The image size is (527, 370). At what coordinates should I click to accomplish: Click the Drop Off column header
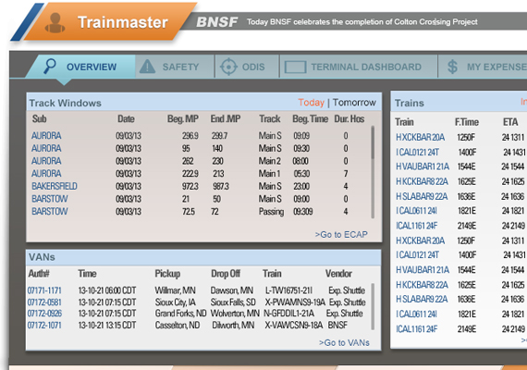click(x=226, y=274)
